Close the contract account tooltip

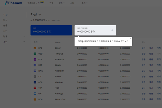tap(130, 38)
